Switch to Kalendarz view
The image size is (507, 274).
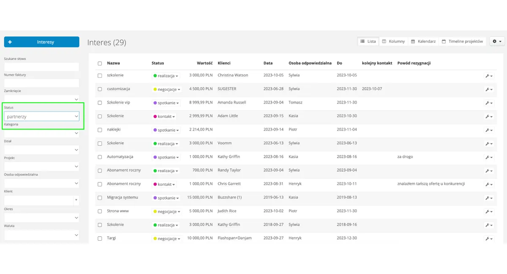point(423,41)
